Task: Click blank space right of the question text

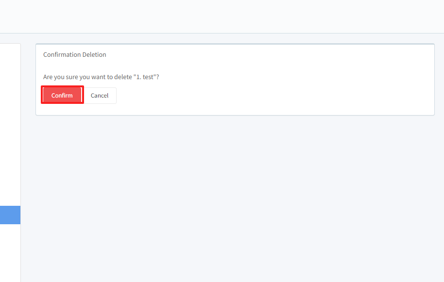Action: pyautogui.click(x=291, y=77)
